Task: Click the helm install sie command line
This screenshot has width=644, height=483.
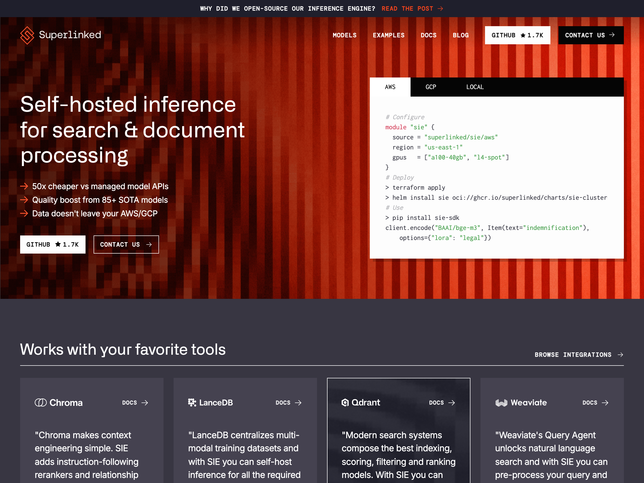Action: point(496,198)
